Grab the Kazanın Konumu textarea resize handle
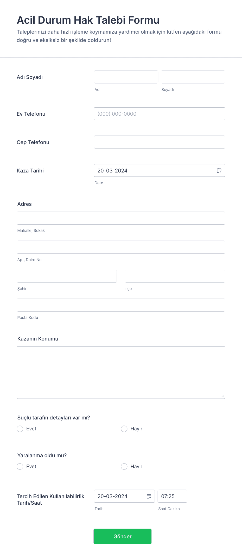Screen dimensions: 242x557 point(222,396)
